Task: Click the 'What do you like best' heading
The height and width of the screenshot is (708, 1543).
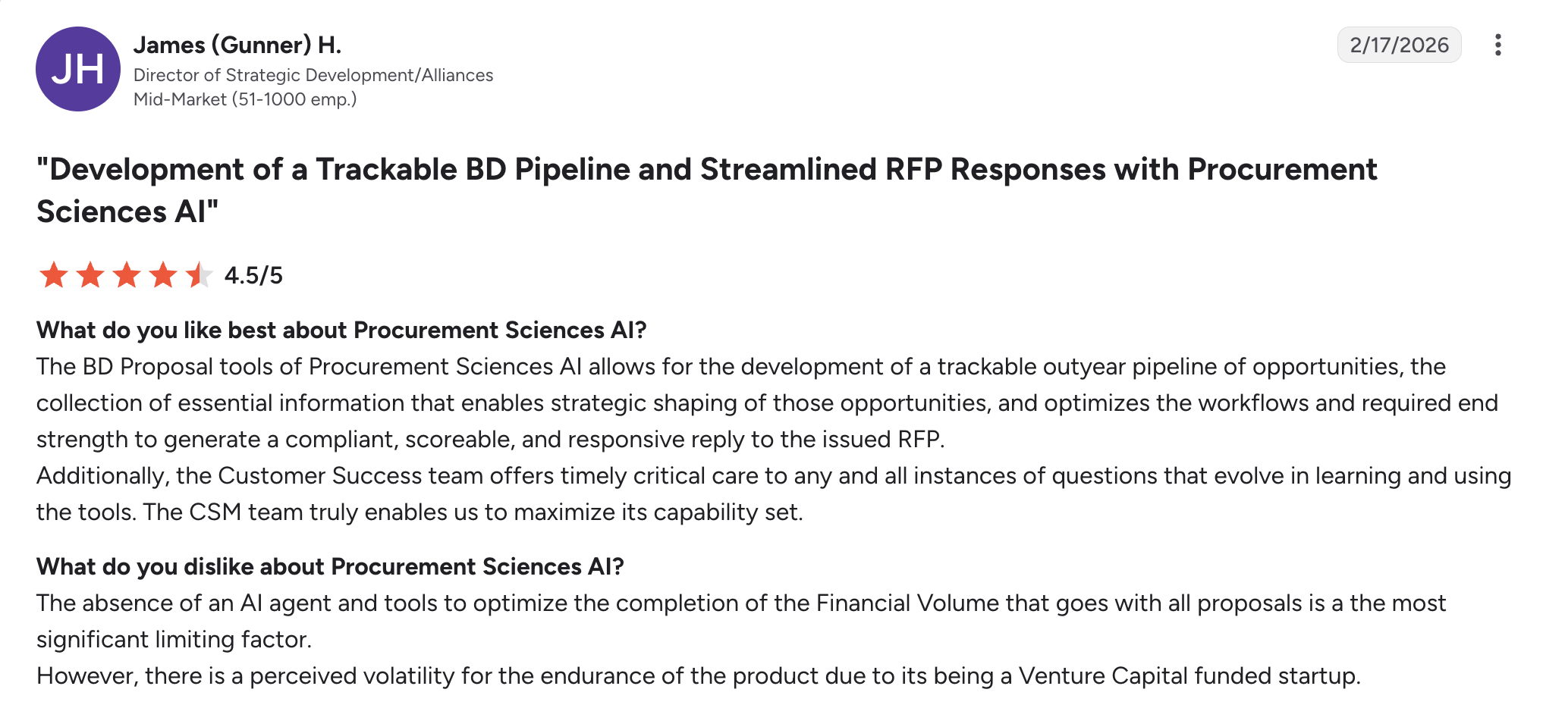Action: point(341,330)
